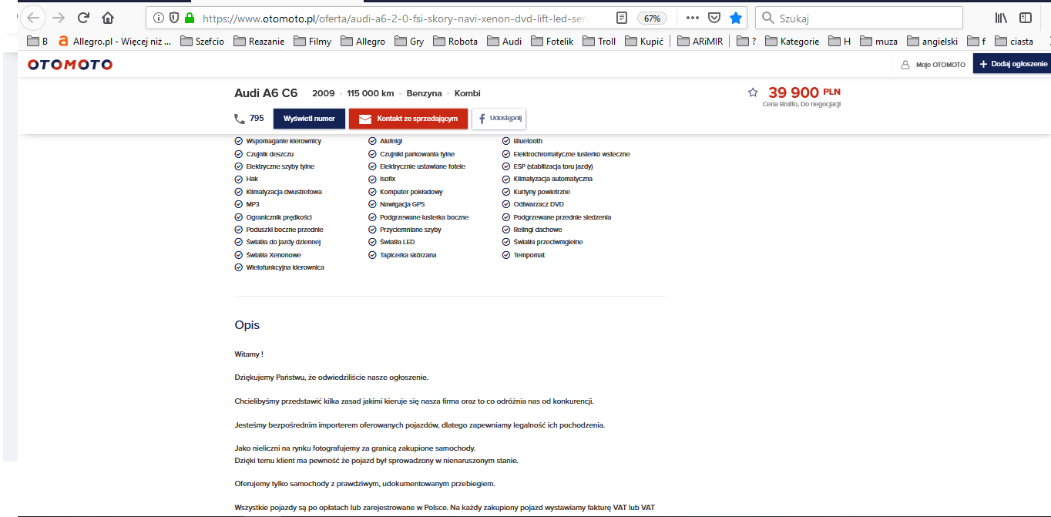Click the phone icon next to 795
This screenshot has width=1051, height=517.
240,119
